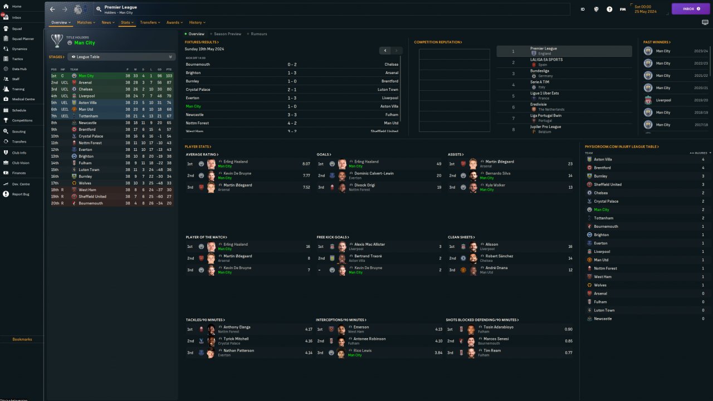Open the Inbox sidebar icon
This screenshot has height=401, width=713.
(x=6, y=17)
